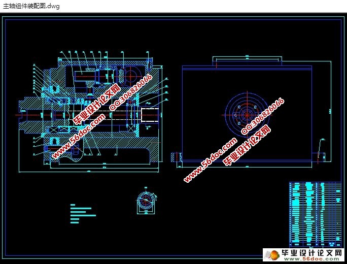
Task: Click the 主轴组件装配图.dwg file title
Action: 31,6
